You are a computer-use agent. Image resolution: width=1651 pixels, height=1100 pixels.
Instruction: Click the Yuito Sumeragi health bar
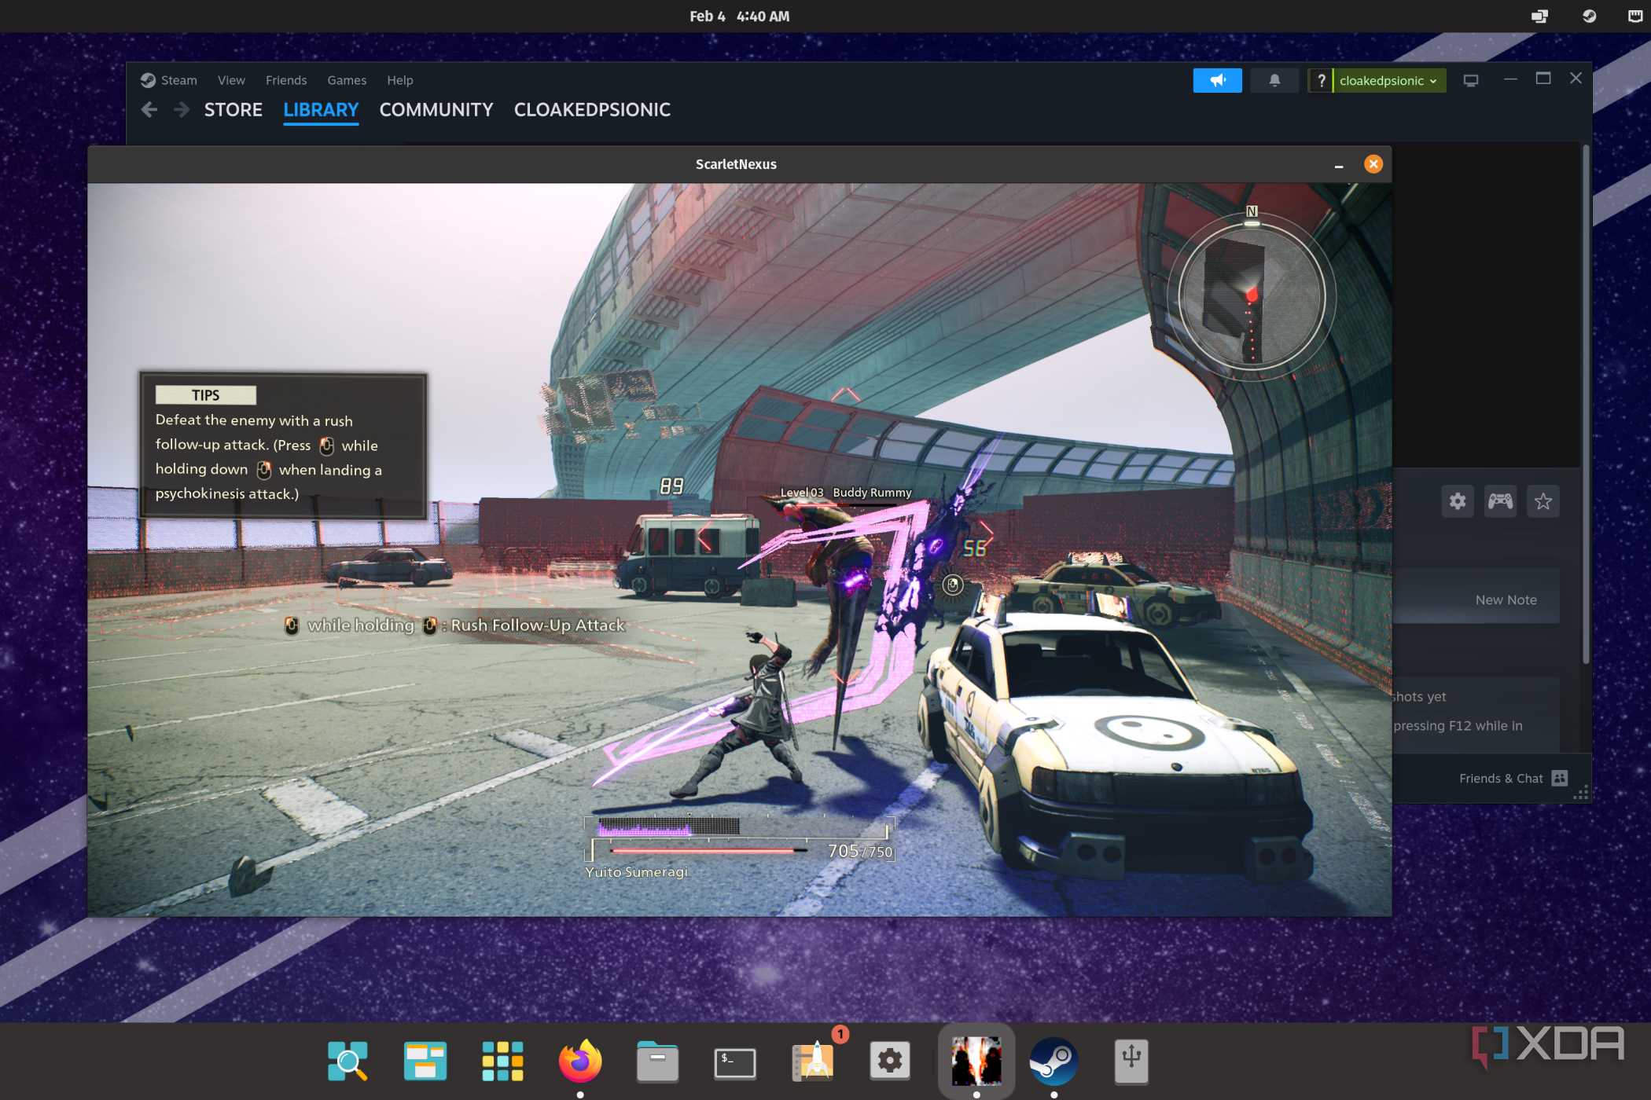pyautogui.click(x=708, y=850)
